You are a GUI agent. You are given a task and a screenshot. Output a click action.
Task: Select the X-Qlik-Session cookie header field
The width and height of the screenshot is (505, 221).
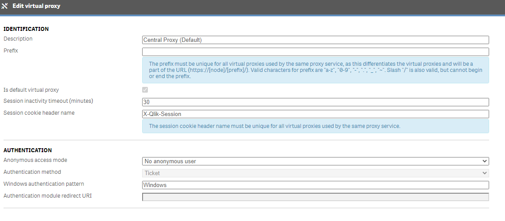315,114
